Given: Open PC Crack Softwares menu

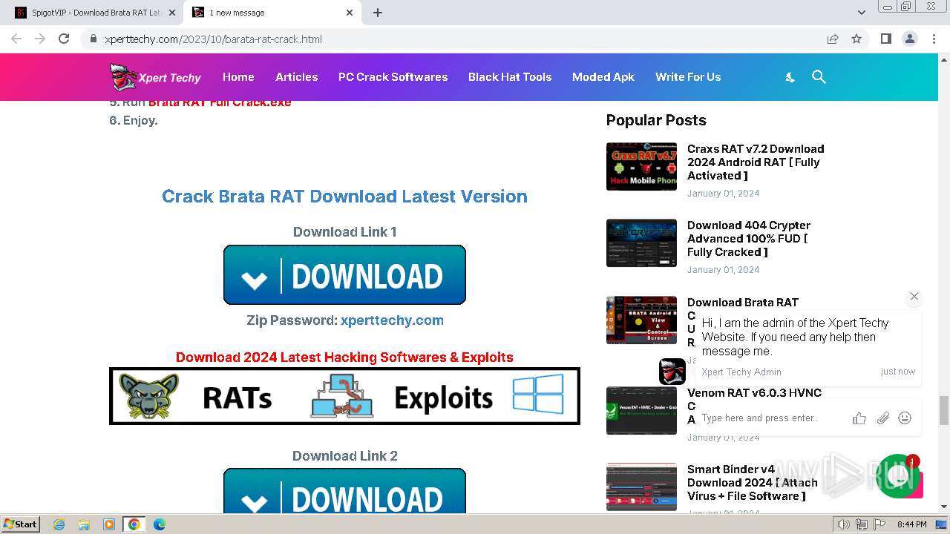Looking at the screenshot, I should (393, 77).
